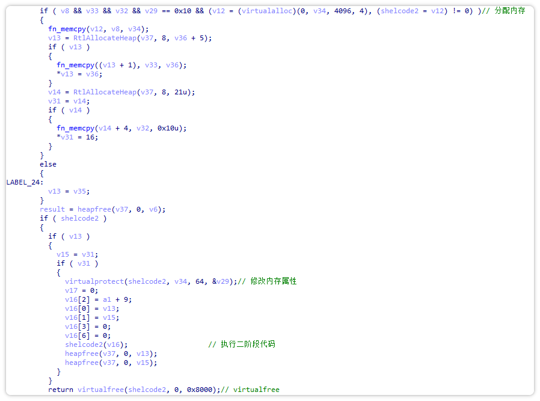Select the dereference *v31 = 16 statement
Viewport: 540px width, 401px height.
tap(72, 136)
